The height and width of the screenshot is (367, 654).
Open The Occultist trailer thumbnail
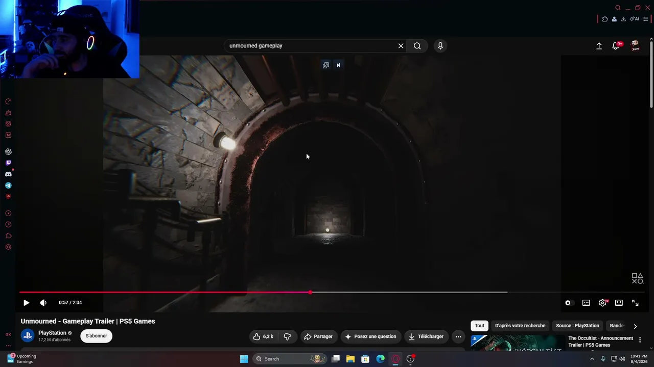click(x=517, y=343)
